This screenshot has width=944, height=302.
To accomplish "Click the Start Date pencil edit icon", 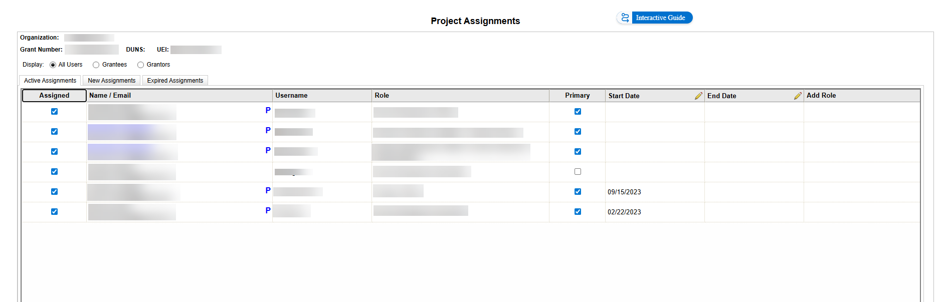I will point(698,96).
